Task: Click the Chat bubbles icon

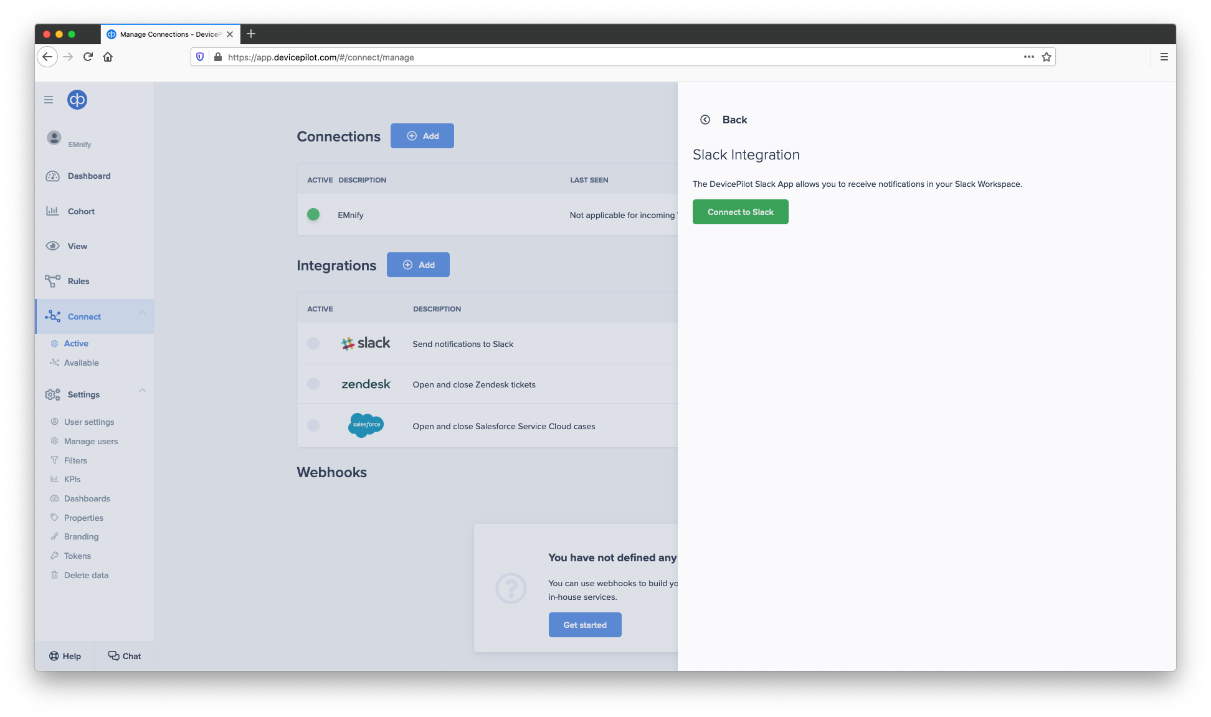Action: pos(113,656)
